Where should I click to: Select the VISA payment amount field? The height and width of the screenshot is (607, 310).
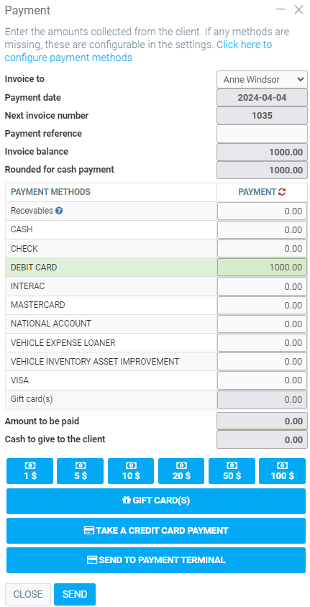pyautogui.click(x=262, y=380)
